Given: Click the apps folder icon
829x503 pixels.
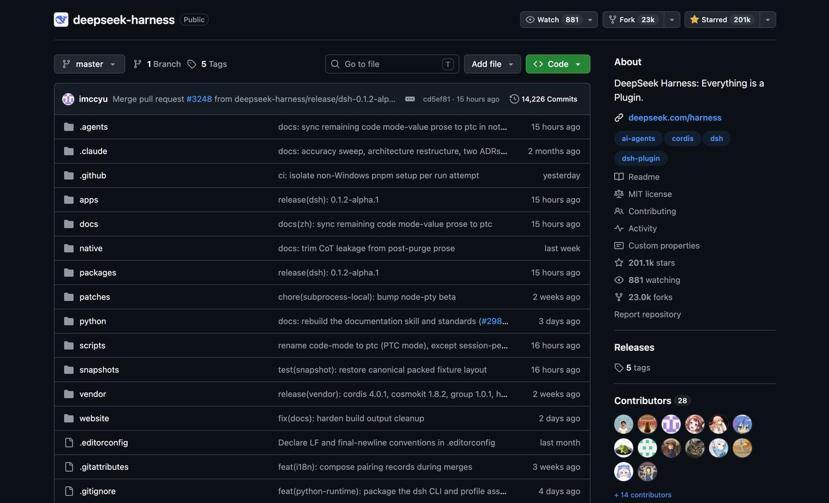Looking at the screenshot, I should click(x=69, y=199).
